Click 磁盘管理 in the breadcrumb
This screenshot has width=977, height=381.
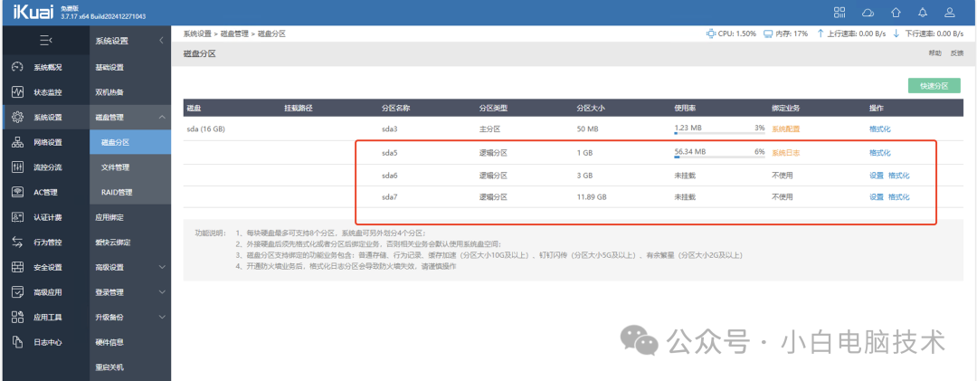(235, 33)
